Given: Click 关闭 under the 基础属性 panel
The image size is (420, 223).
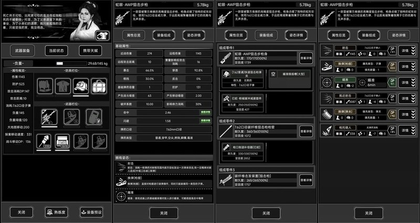Looking at the screenshot, I should click(x=164, y=213).
